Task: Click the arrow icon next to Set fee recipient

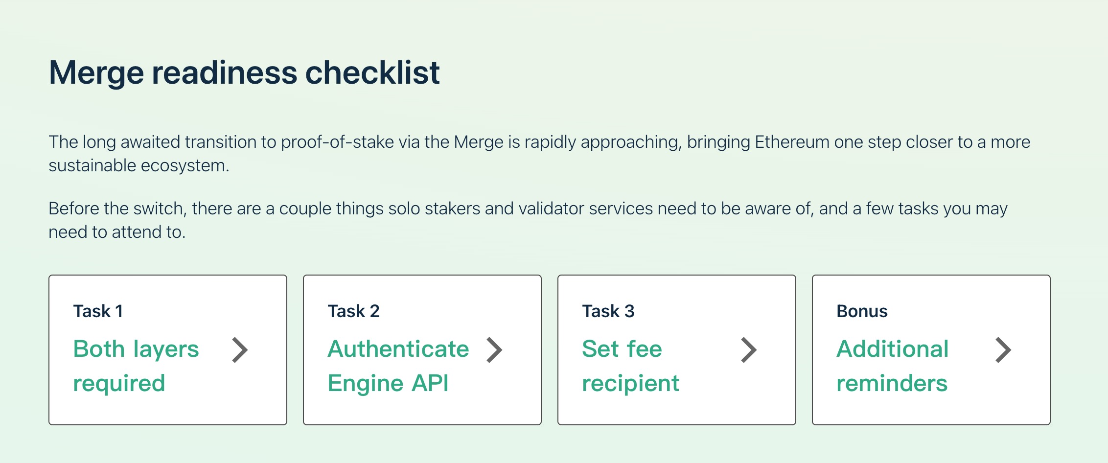Action: tap(749, 350)
